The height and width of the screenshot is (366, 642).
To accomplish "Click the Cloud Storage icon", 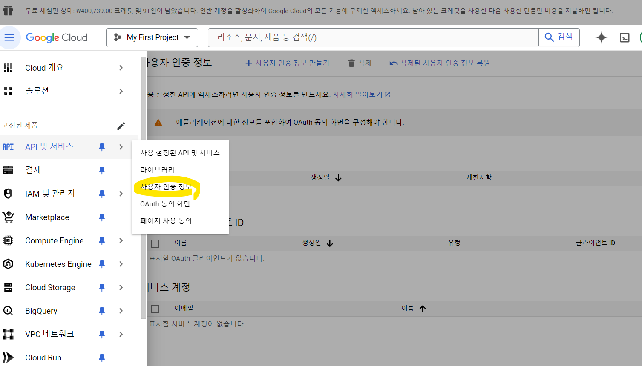I will pyautogui.click(x=8, y=287).
